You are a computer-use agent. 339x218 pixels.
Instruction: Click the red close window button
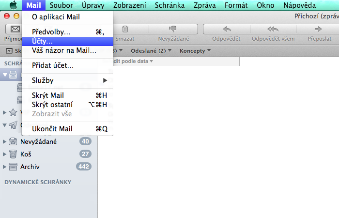tap(7, 16)
